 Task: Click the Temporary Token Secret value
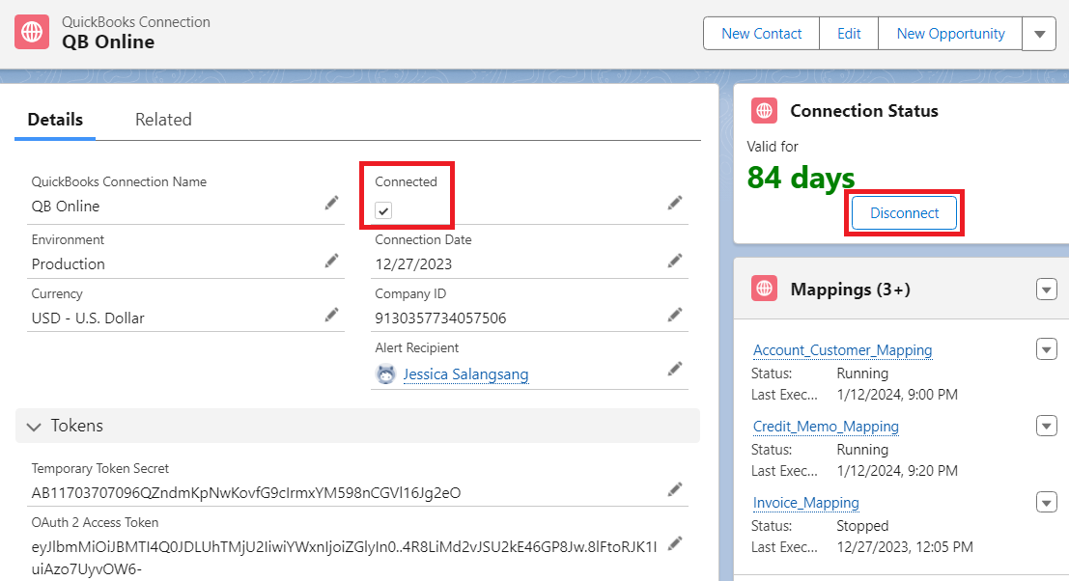pos(246,492)
